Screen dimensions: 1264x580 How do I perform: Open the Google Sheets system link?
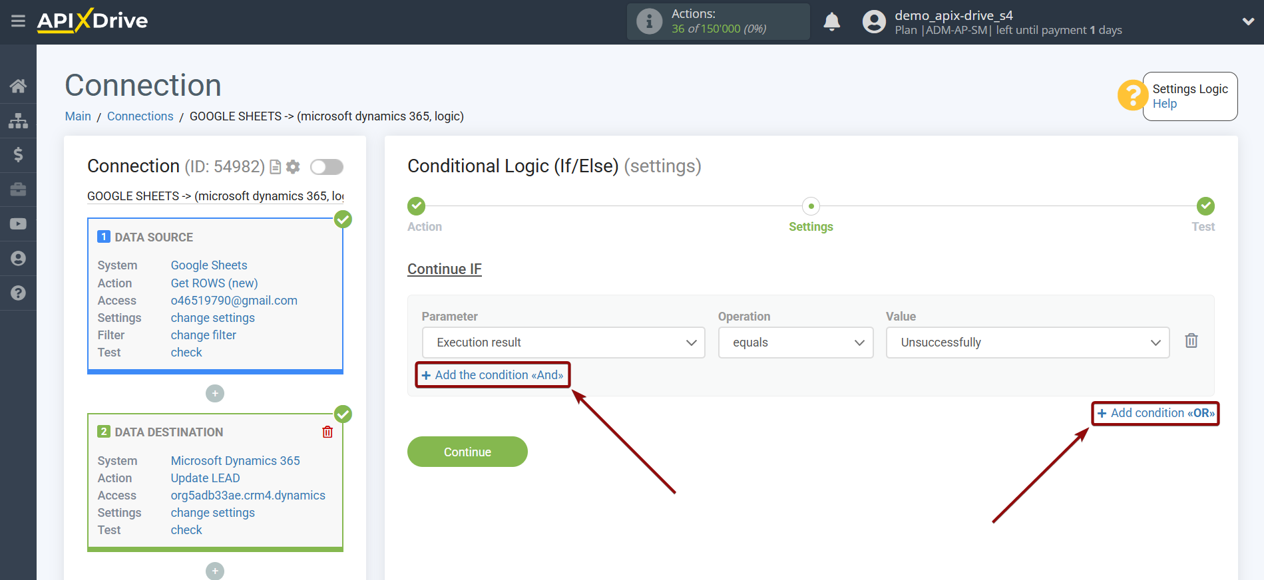209,265
